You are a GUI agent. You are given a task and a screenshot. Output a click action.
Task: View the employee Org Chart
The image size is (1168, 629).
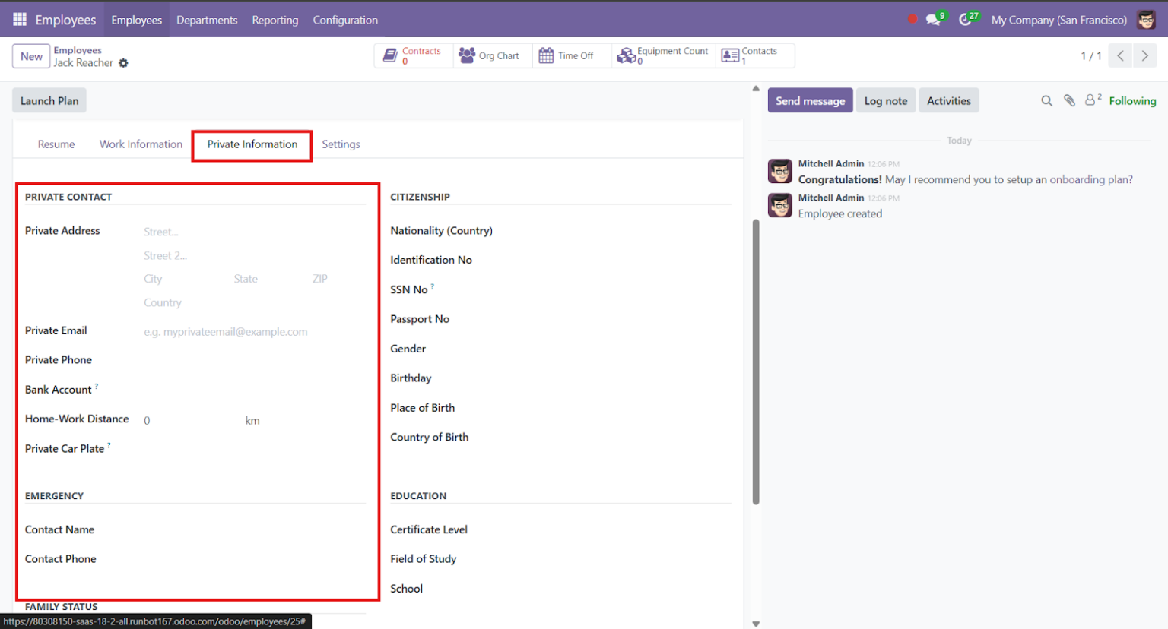492,55
